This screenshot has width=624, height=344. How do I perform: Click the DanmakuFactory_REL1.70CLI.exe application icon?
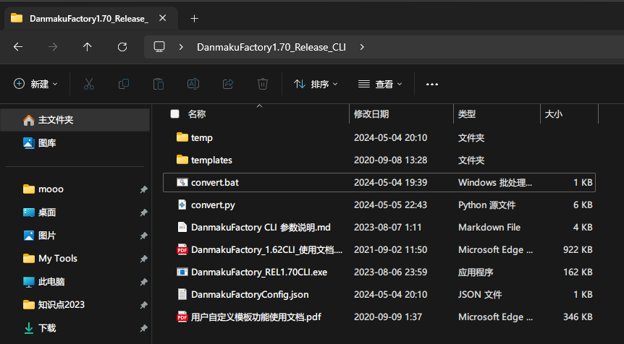point(182,272)
